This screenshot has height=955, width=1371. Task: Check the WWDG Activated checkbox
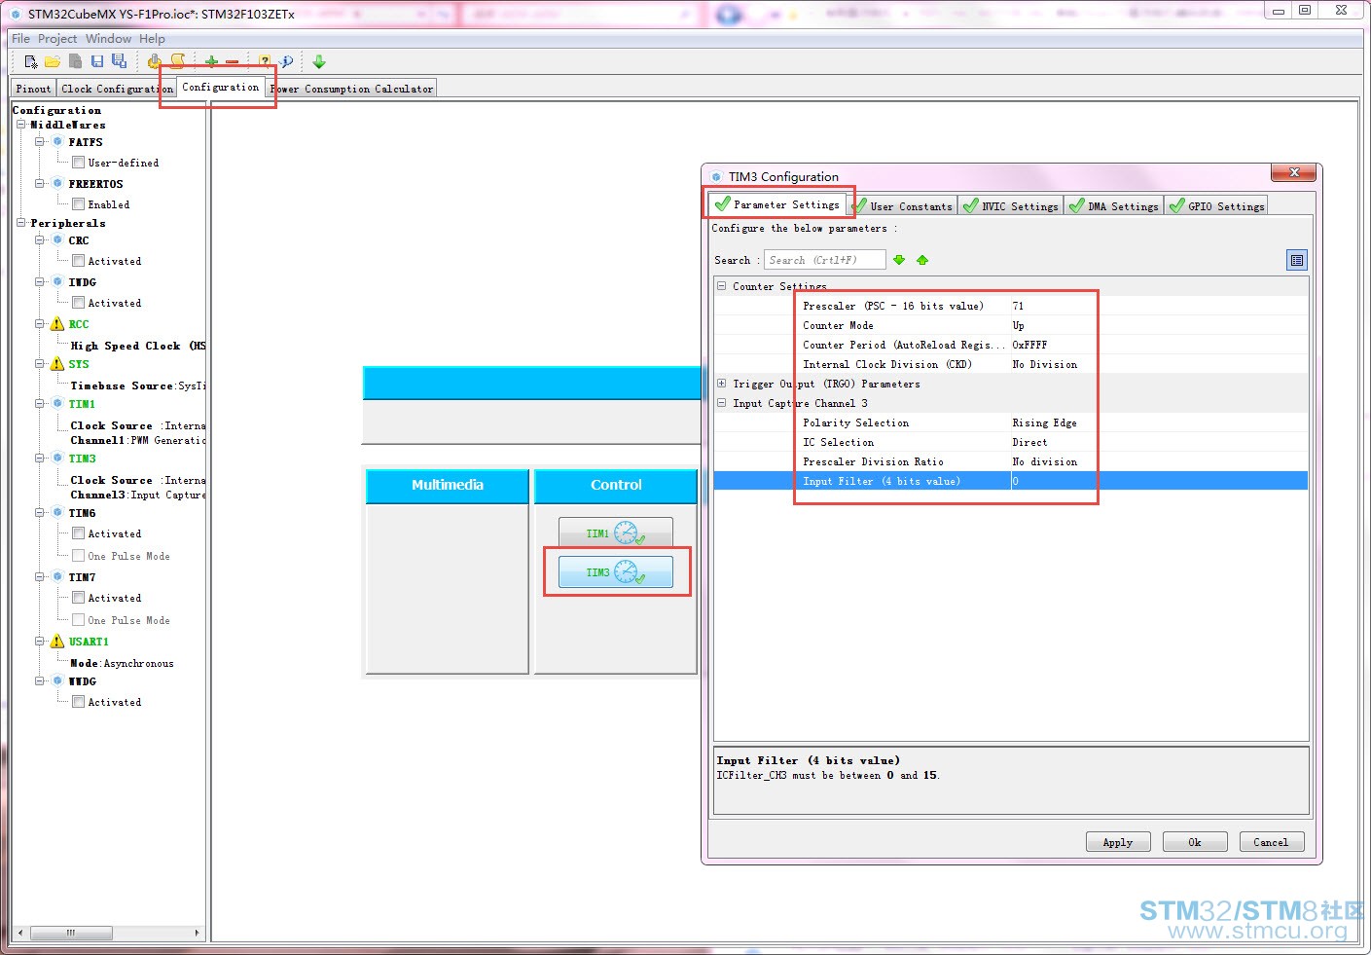[78, 702]
